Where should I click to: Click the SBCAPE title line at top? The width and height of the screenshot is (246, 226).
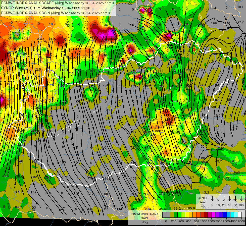coord(58,3)
